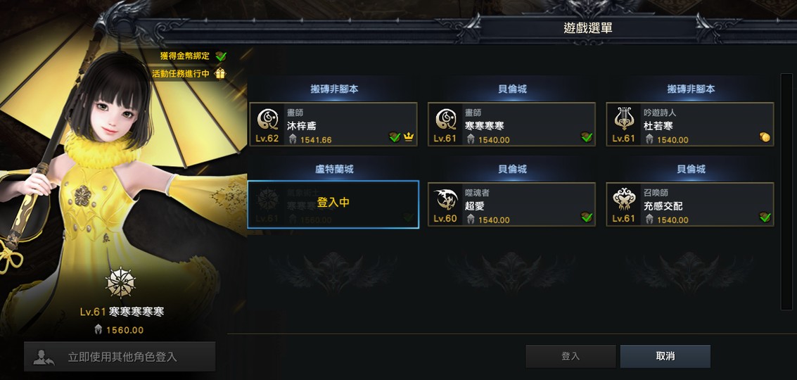Click the green checkmark on 充感交配 card
This screenshot has width=797, height=380.
(x=765, y=217)
